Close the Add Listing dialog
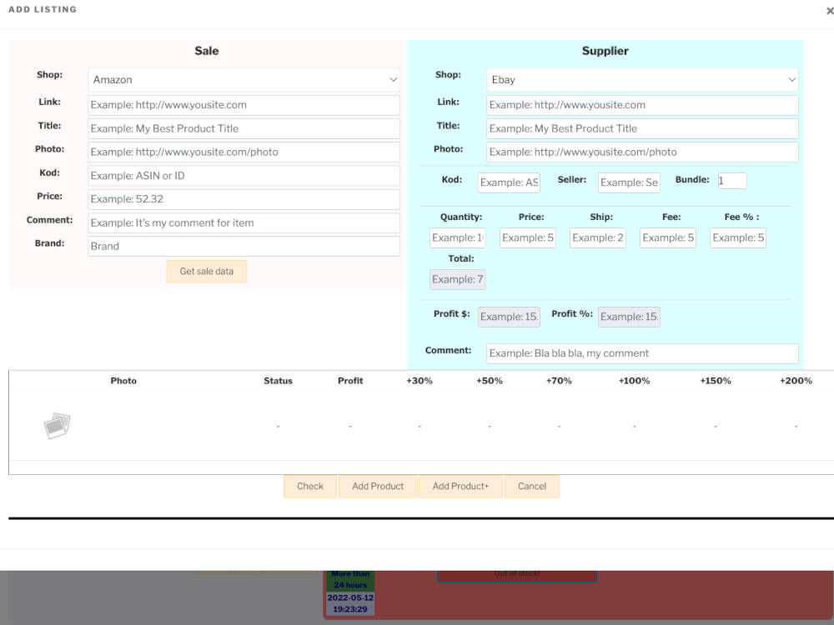This screenshot has width=834, height=625. [830, 10]
